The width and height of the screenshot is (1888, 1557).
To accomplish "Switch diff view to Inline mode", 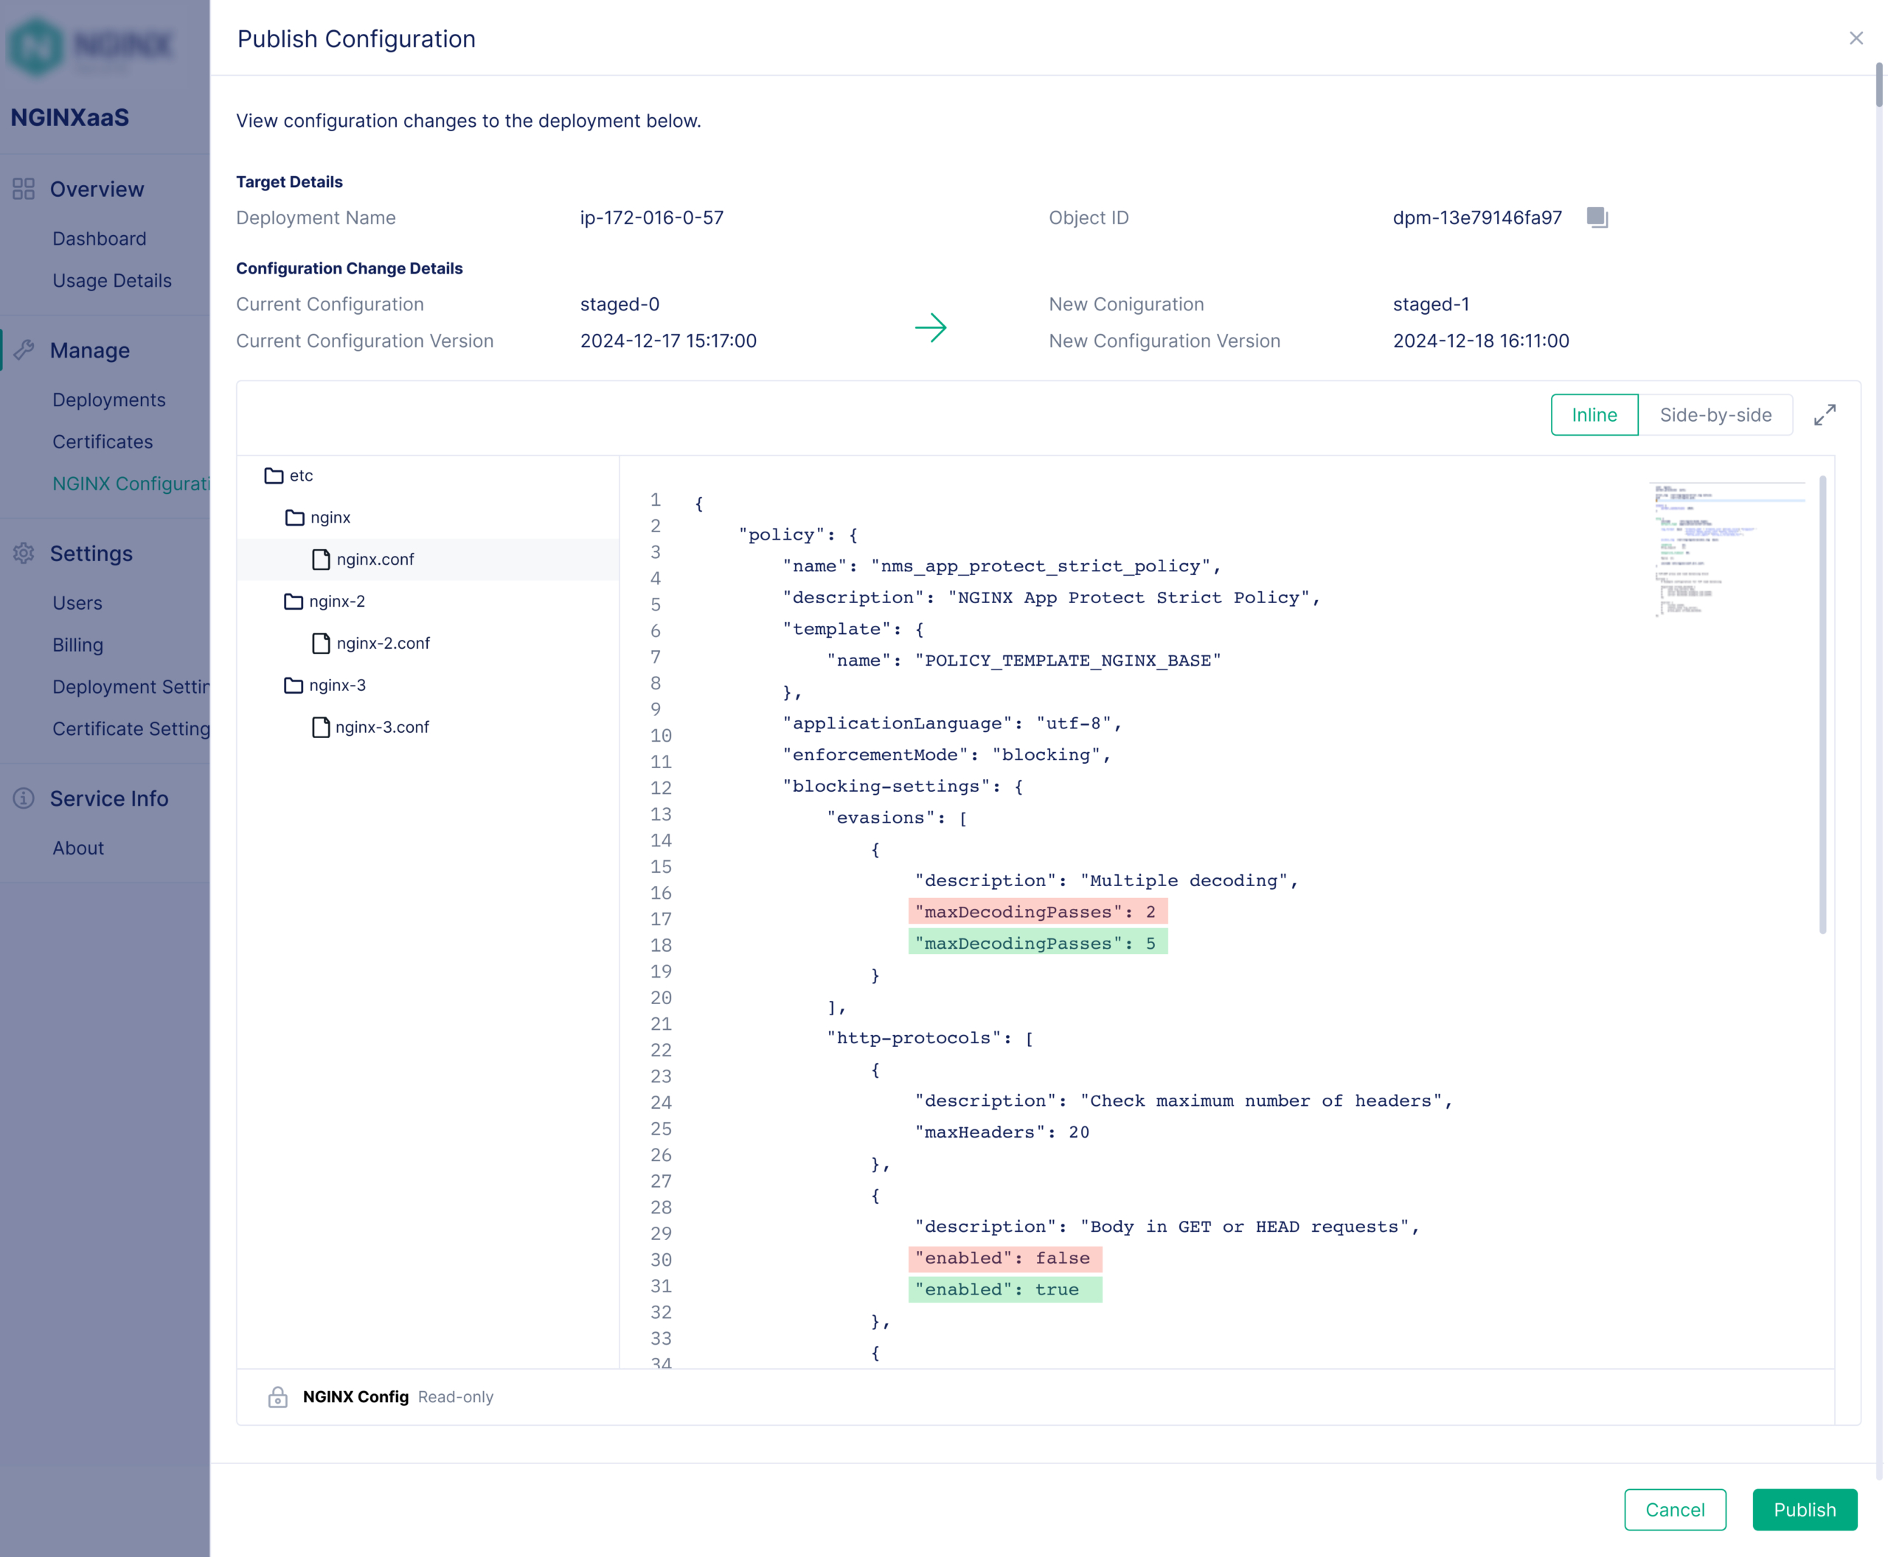I will point(1594,415).
